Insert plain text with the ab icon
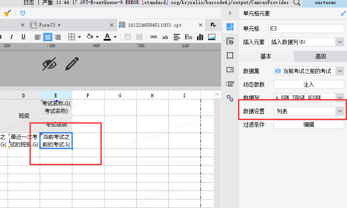 point(165,37)
